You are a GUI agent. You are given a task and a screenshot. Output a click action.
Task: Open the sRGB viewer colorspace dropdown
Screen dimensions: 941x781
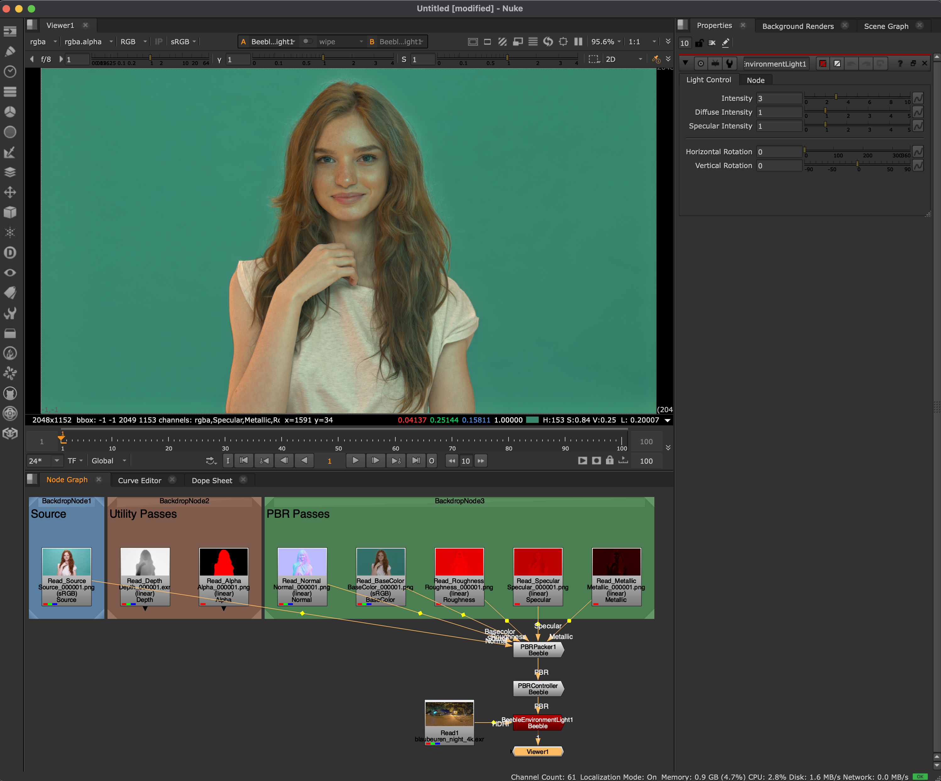[x=183, y=42]
